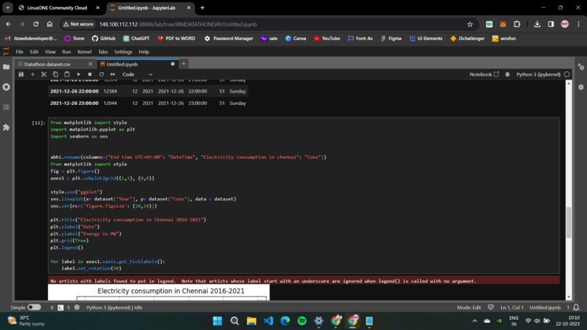587x330 pixels.
Task: Click the Notebook open-external button
Action: 484,74
